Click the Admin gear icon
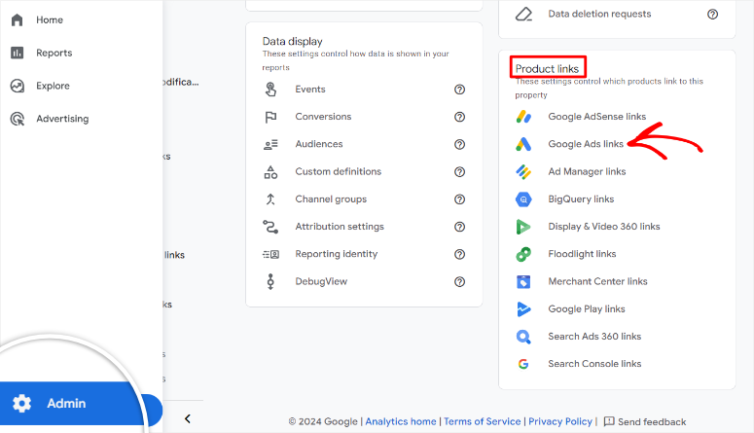Screen dimensions: 754x433 (21, 403)
